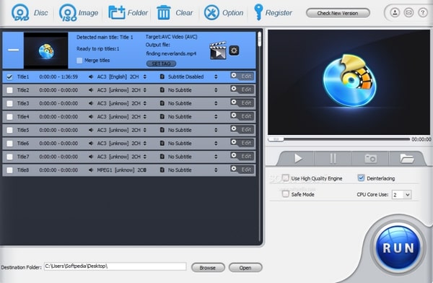Open the output folder icon under preview

point(407,159)
